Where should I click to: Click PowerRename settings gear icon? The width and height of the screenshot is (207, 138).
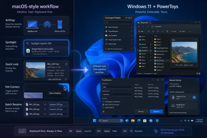103,112
